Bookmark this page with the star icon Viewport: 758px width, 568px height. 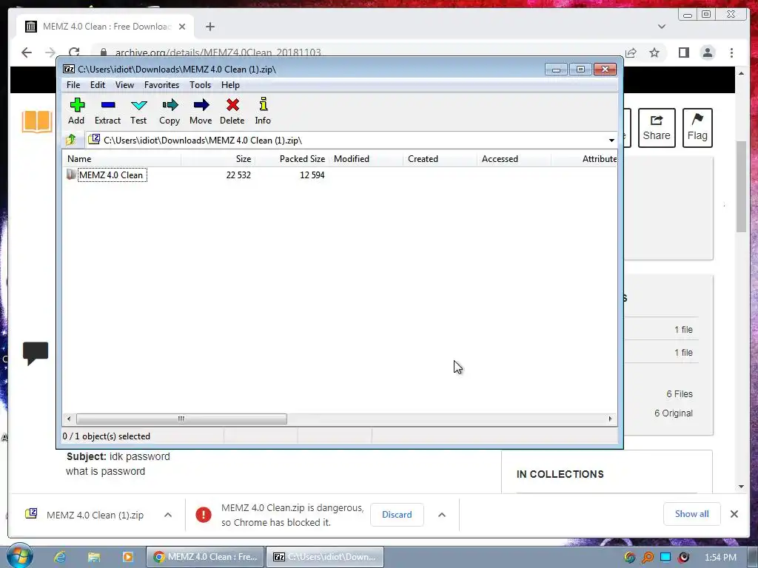(654, 53)
